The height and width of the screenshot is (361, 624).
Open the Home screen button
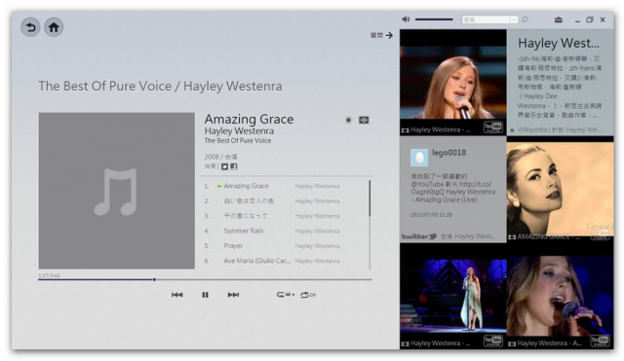click(x=54, y=27)
